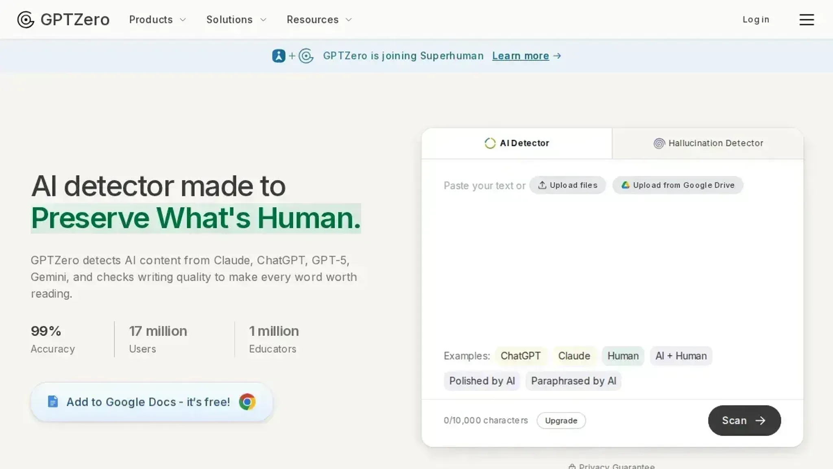Load the Human example text
Image resolution: width=833 pixels, height=469 pixels.
point(623,356)
